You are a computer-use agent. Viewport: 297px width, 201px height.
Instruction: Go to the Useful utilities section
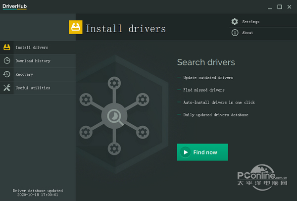[38, 88]
